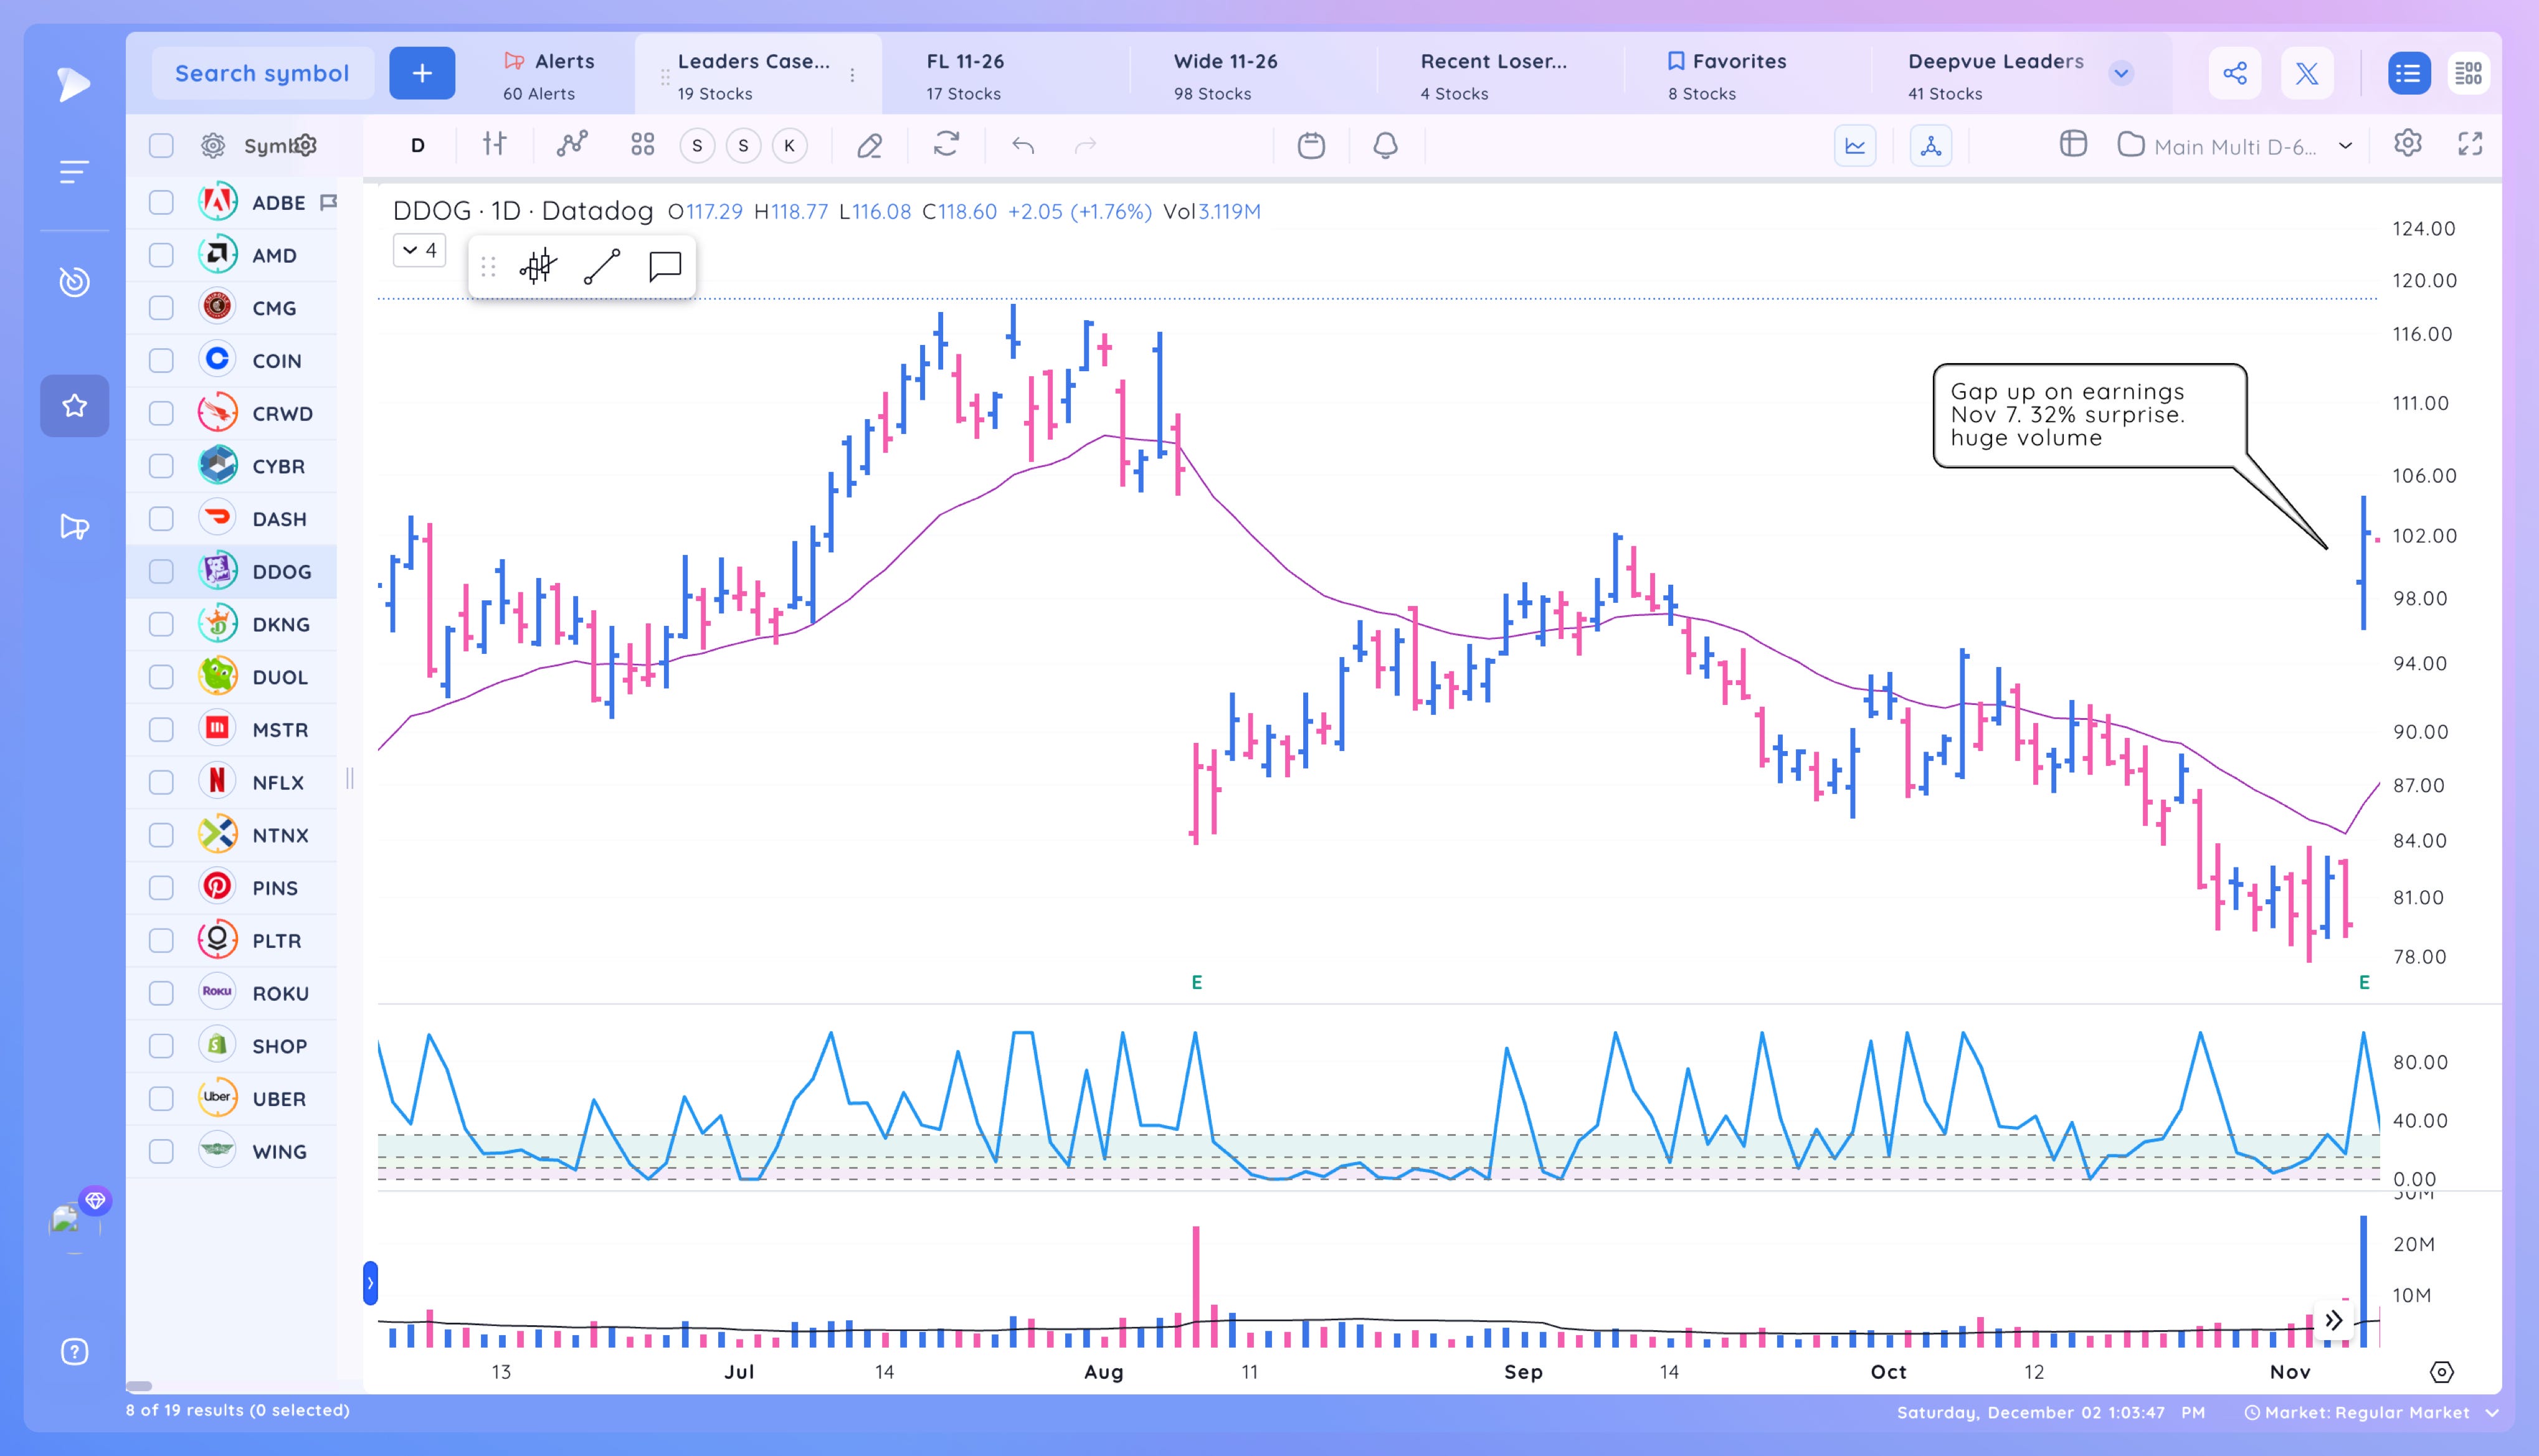Switch to the FL 11-26 tab
The height and width of the screenshot is (1456, 2539).
tap(966, 75)
